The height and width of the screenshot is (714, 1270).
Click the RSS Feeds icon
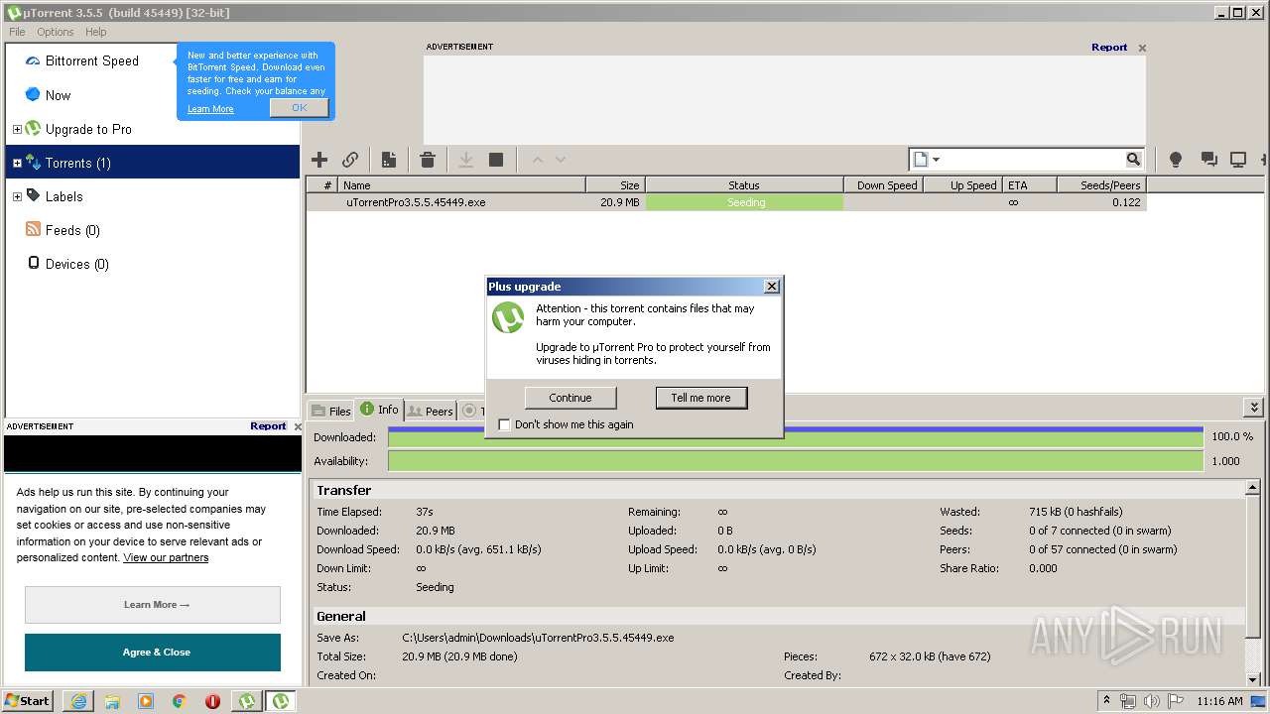pyautogui.click(x=33, y=229)
